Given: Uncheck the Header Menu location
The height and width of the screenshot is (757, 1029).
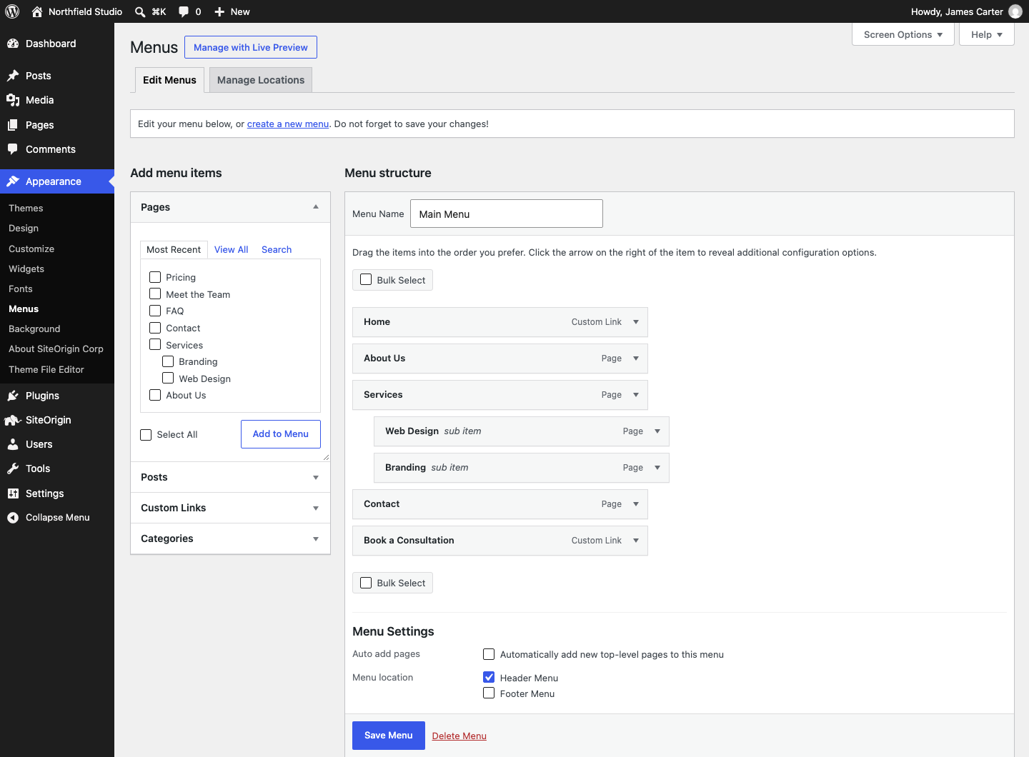Looking at the screenshot, I should coord(489,677).
